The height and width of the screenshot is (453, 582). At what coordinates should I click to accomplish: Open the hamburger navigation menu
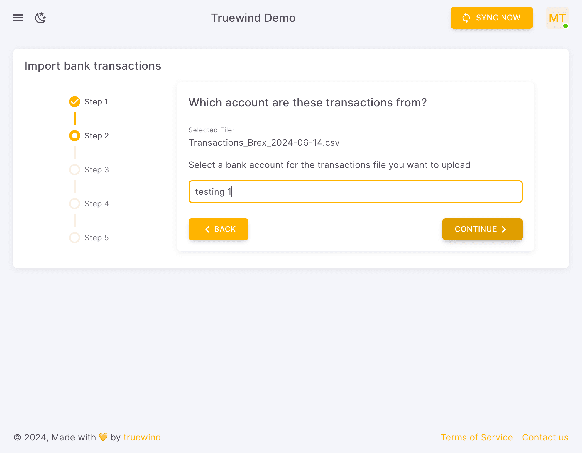[18, 18]
